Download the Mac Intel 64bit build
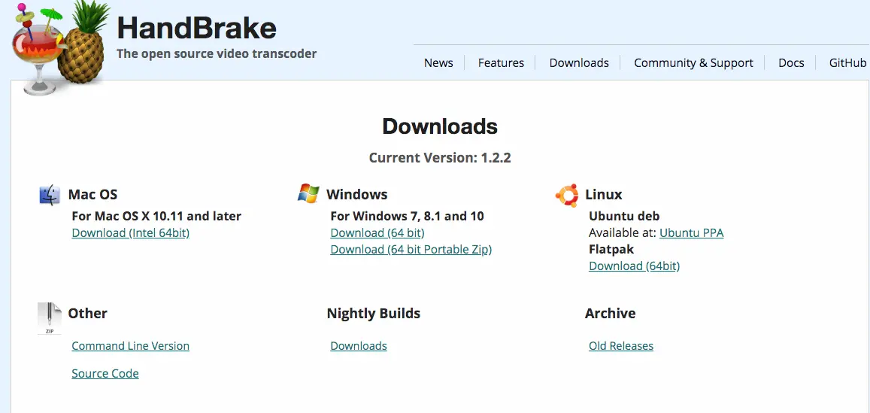The width and height of the screenshot is (870, 413). click(131, 233)
